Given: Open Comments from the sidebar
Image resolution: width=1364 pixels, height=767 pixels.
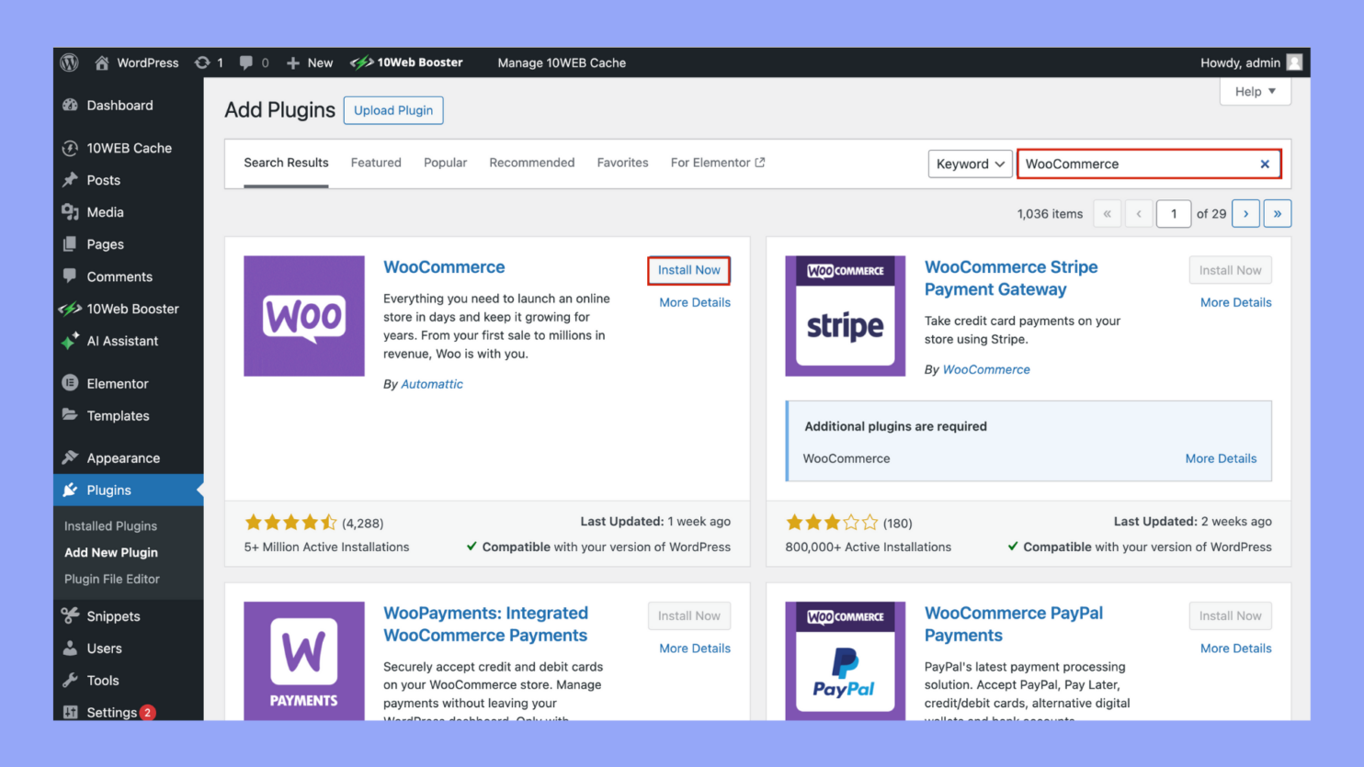Looking at the screenshot, I should point(120,276).
